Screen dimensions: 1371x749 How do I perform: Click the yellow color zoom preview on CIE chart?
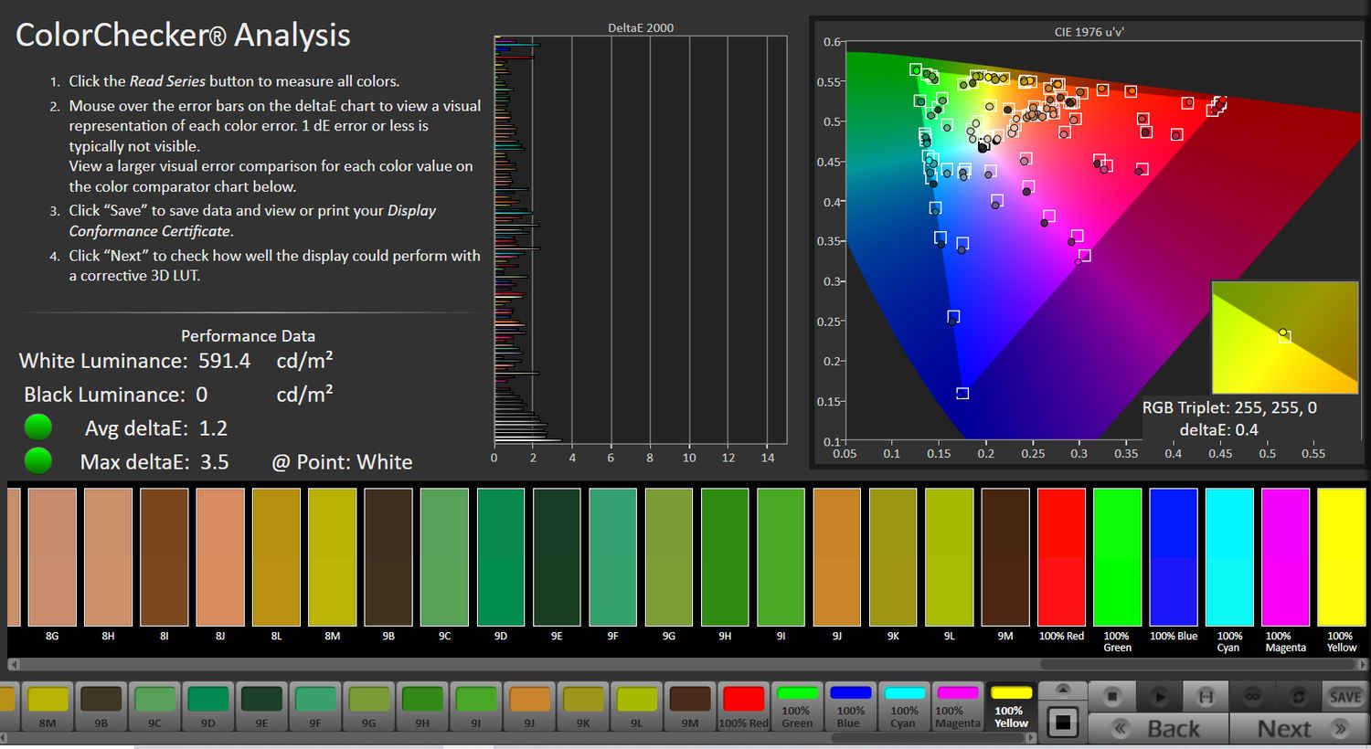pos(1284,337)
